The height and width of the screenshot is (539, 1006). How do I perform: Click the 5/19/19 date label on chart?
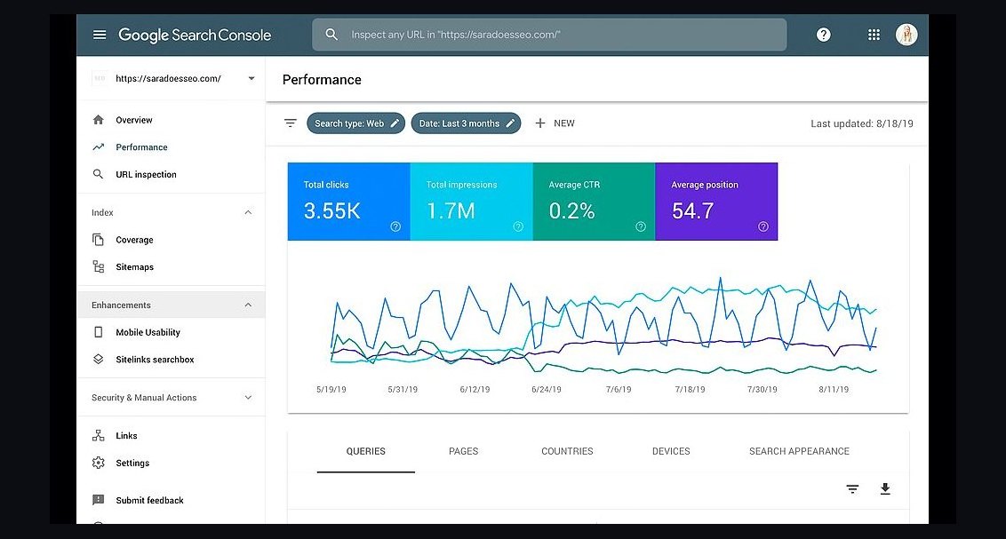(x=331, y=389)
